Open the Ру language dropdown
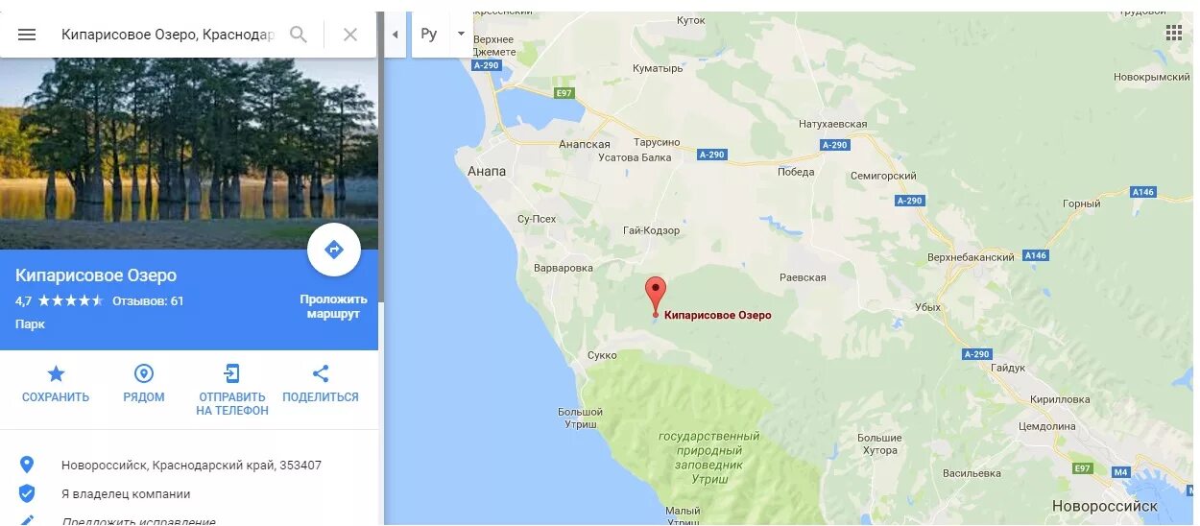1200x526 pixels. pyautogui.click(x=442, y=35)
